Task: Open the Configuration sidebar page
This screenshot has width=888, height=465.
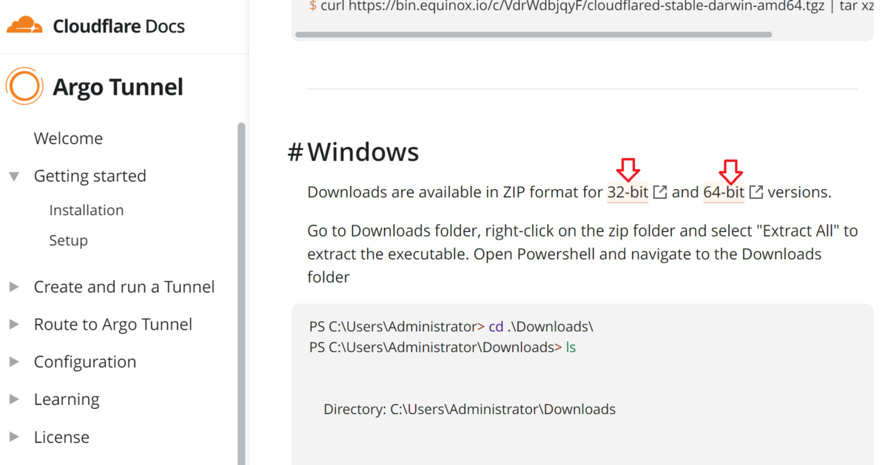Action: click(85, 362)
